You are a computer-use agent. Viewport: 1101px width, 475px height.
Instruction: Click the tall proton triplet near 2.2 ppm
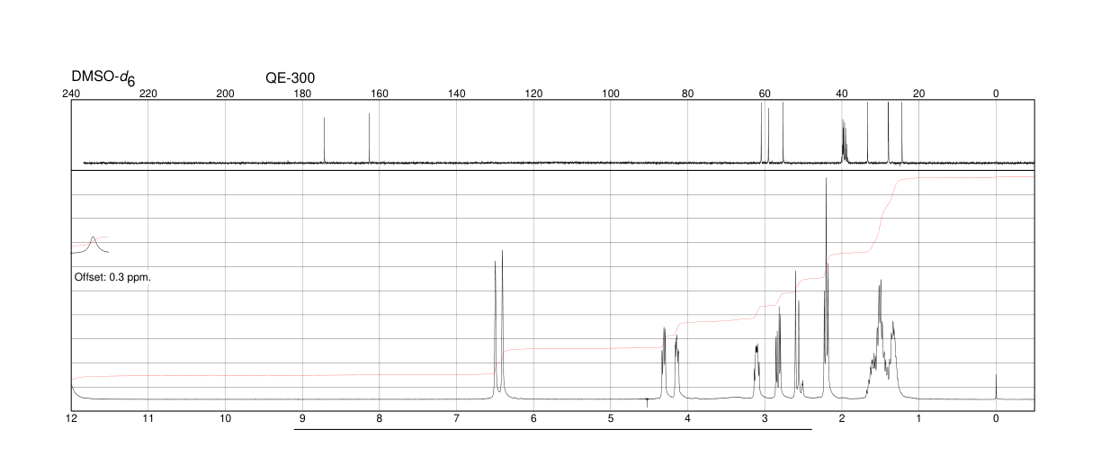[826, 288]
